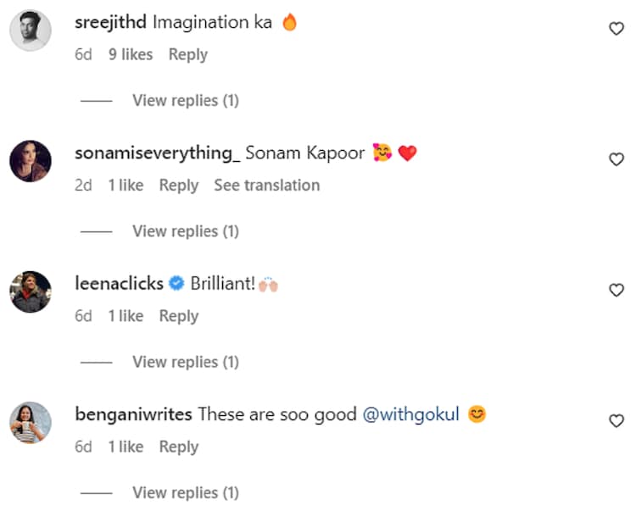Reply to sreejithd's comment

pyautogui.click(x=187, y=54)
